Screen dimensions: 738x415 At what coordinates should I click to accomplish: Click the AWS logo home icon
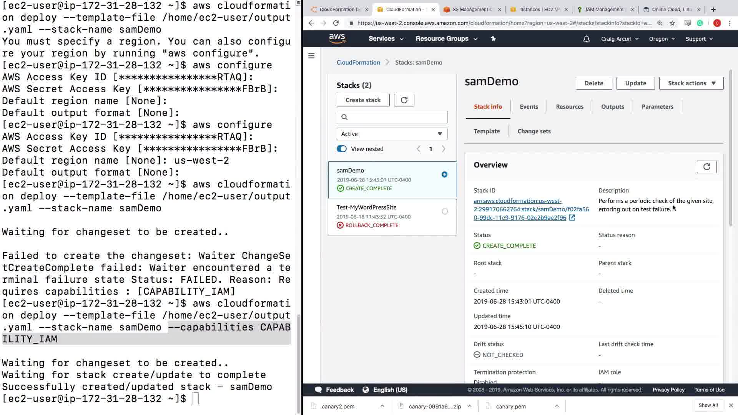click(337, 38)
